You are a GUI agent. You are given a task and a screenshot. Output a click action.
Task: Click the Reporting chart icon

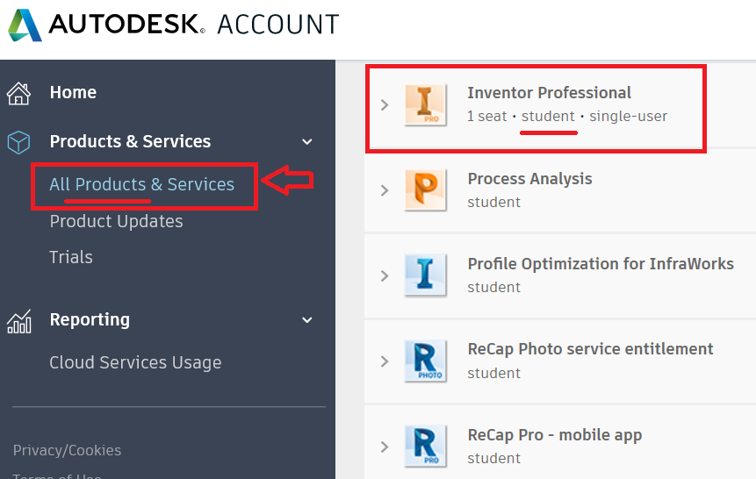tap(18, 321)
